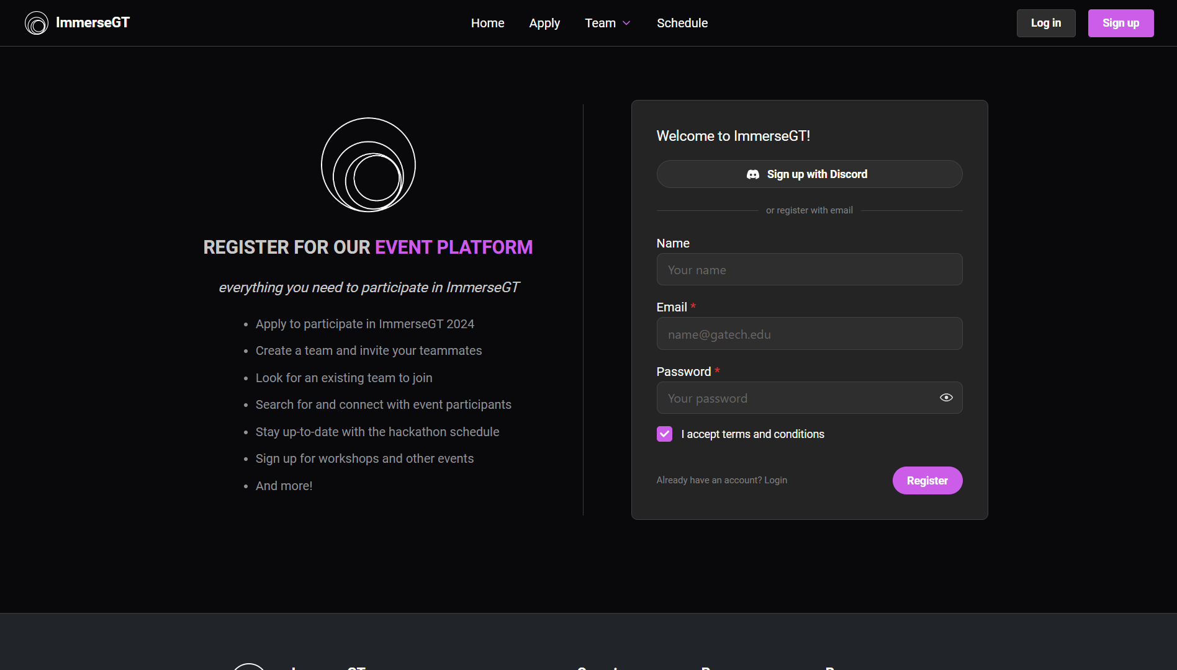
Task: Focus the Your password field
Action: pyautogui.click(x=809, y=398)
